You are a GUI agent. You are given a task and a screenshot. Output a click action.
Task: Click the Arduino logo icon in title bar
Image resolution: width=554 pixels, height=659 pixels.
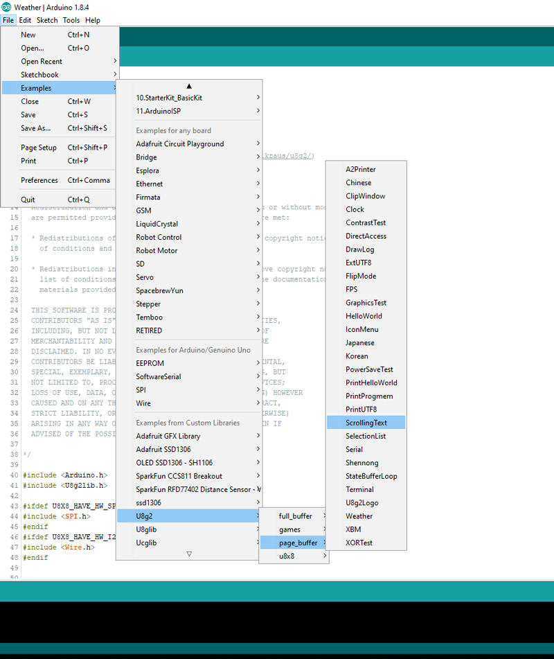point(6,7)
